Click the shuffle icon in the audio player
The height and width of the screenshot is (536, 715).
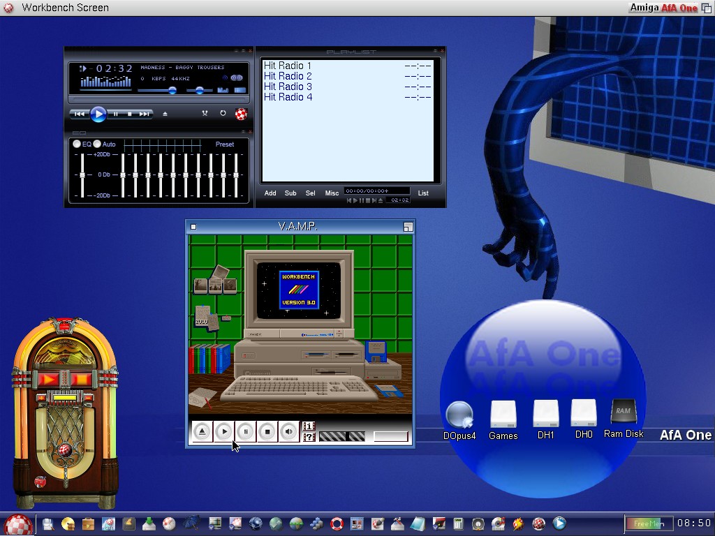point(205,113)
